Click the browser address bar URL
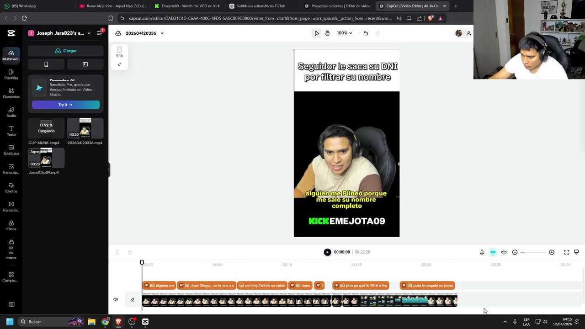 tap(260, 18)
